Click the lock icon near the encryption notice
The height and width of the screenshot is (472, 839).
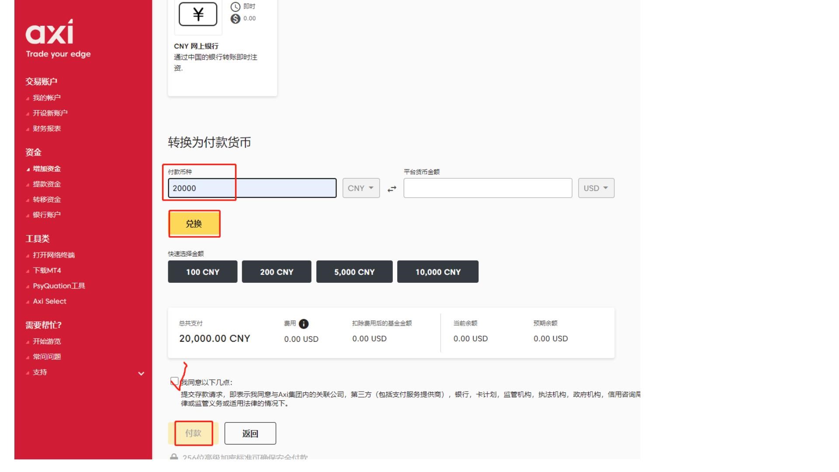pos(174,456)
